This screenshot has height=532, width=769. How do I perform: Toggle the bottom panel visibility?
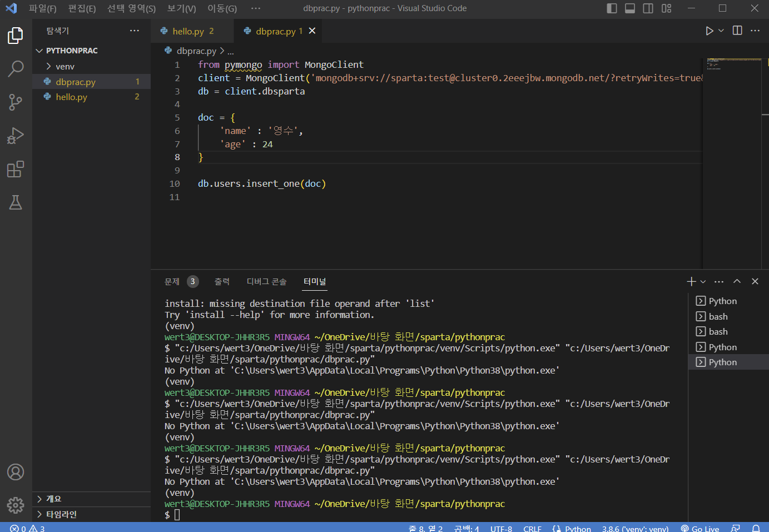630,8
